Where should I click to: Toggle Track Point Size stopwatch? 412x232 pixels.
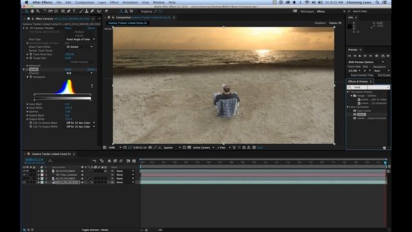[31, 54]
